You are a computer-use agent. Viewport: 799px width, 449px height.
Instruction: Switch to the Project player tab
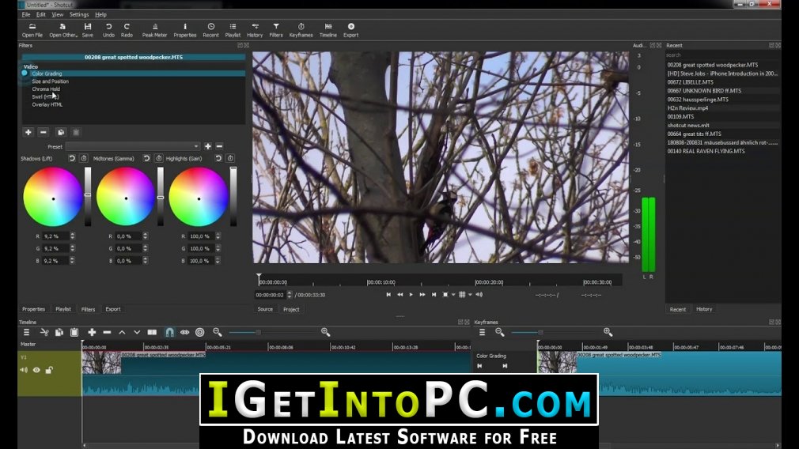291,310
